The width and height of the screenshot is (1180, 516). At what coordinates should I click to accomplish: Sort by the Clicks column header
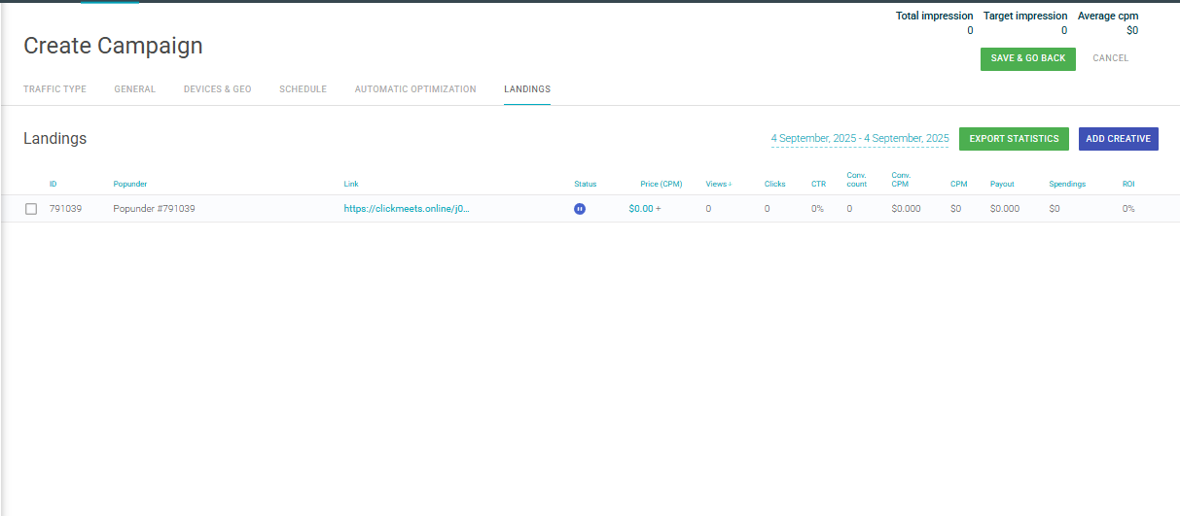click(774, 184)
